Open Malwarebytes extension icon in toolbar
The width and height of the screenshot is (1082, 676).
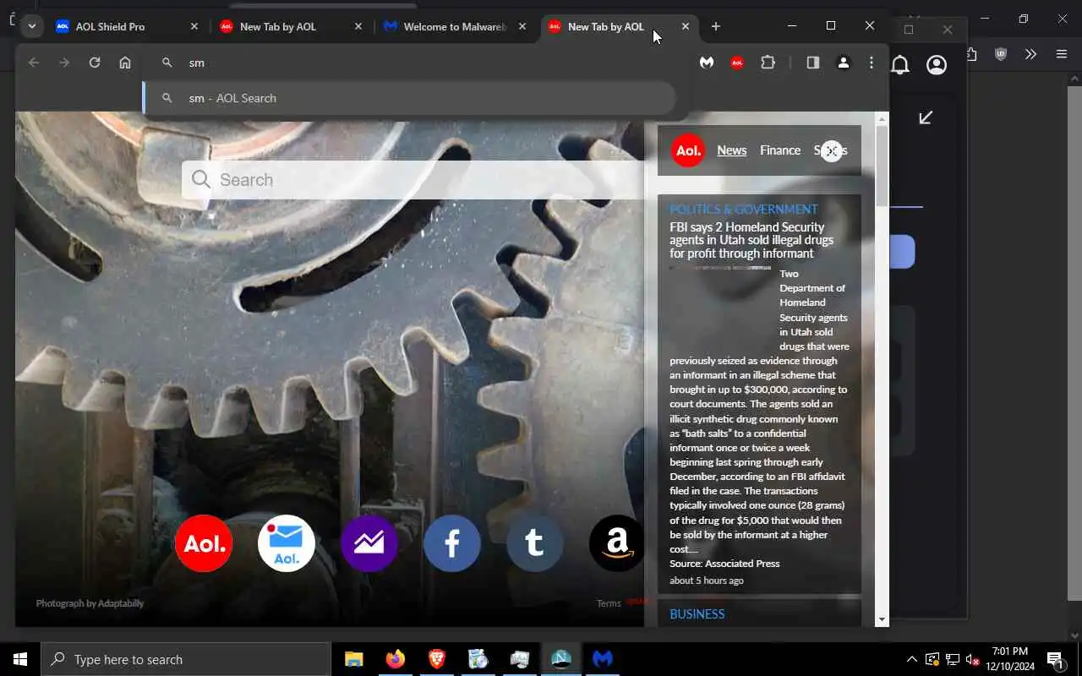click(x=707, y=63)
